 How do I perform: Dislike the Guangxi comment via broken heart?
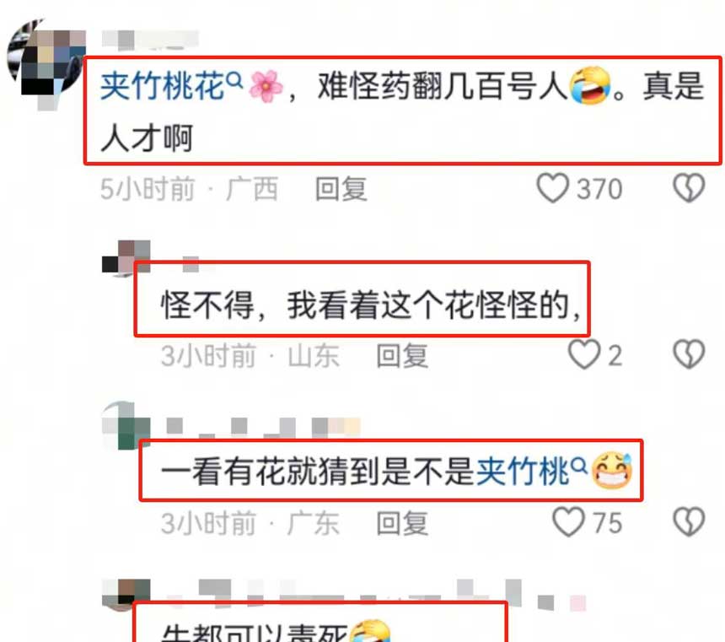coord(689,188)
